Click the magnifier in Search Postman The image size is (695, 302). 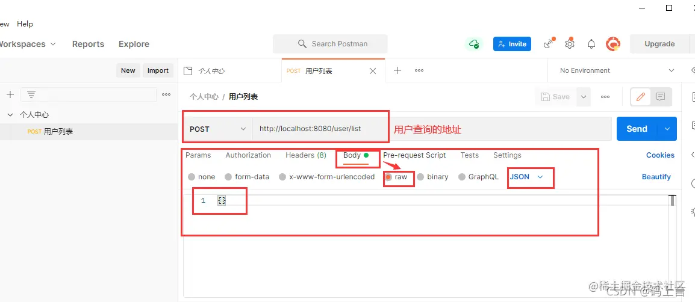302,44
